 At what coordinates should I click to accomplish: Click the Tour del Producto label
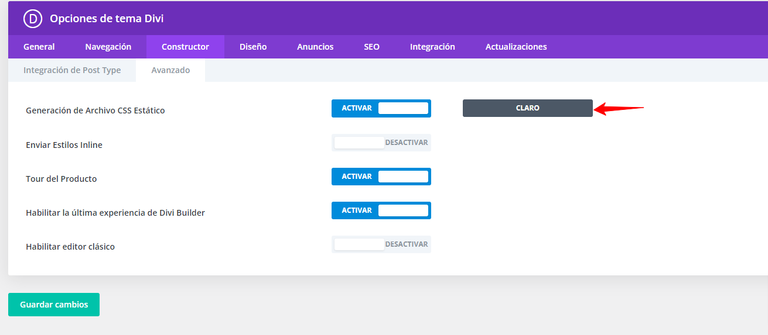(62, 178)
